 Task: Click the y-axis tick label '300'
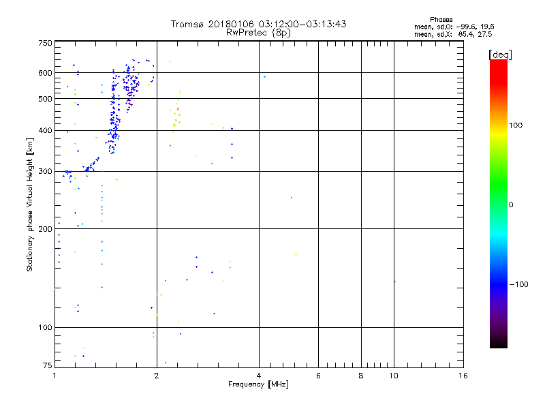tap(45, 172)
